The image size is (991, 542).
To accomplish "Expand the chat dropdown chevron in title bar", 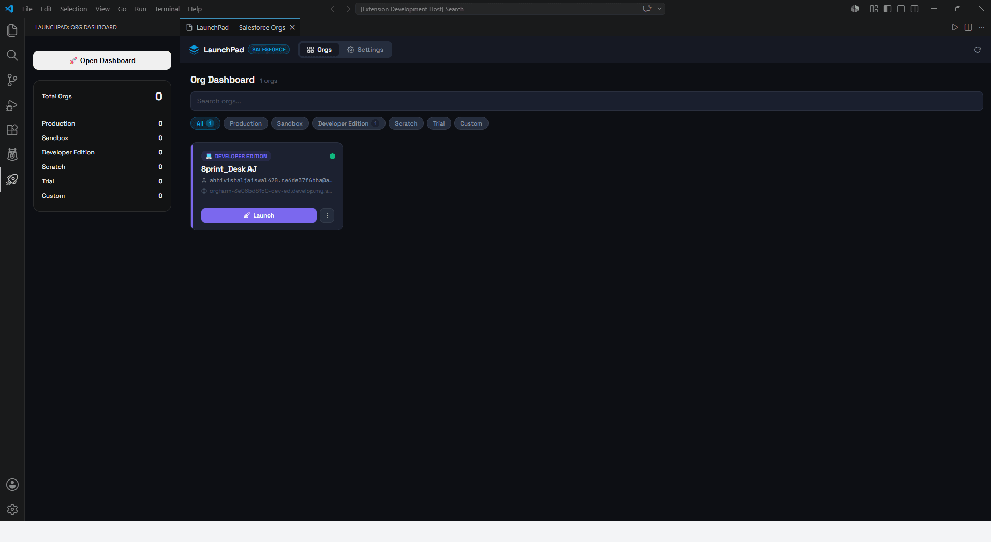I will [659, 9].
